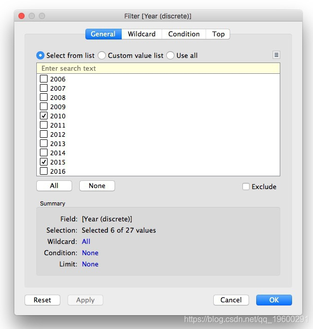Click 'Selected 6 of 27 values' text

119,230
